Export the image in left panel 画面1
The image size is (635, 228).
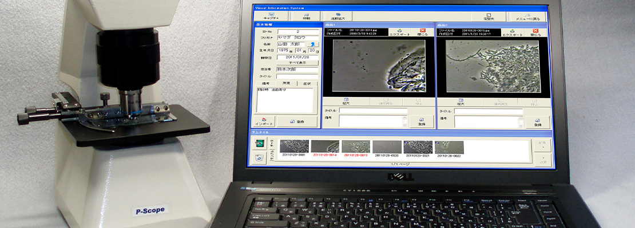click(400, 32)
